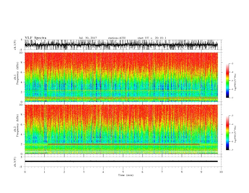This screenshot has height=193, width=249.
Task: Click the ch.1 frequency tick label "8"
Action: (x=22, y=62)
